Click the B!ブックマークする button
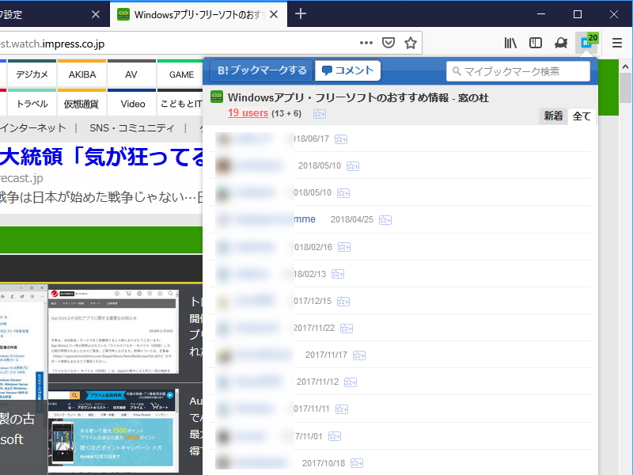The height and width of the screenshot is (475, 633). coord(260,70)
